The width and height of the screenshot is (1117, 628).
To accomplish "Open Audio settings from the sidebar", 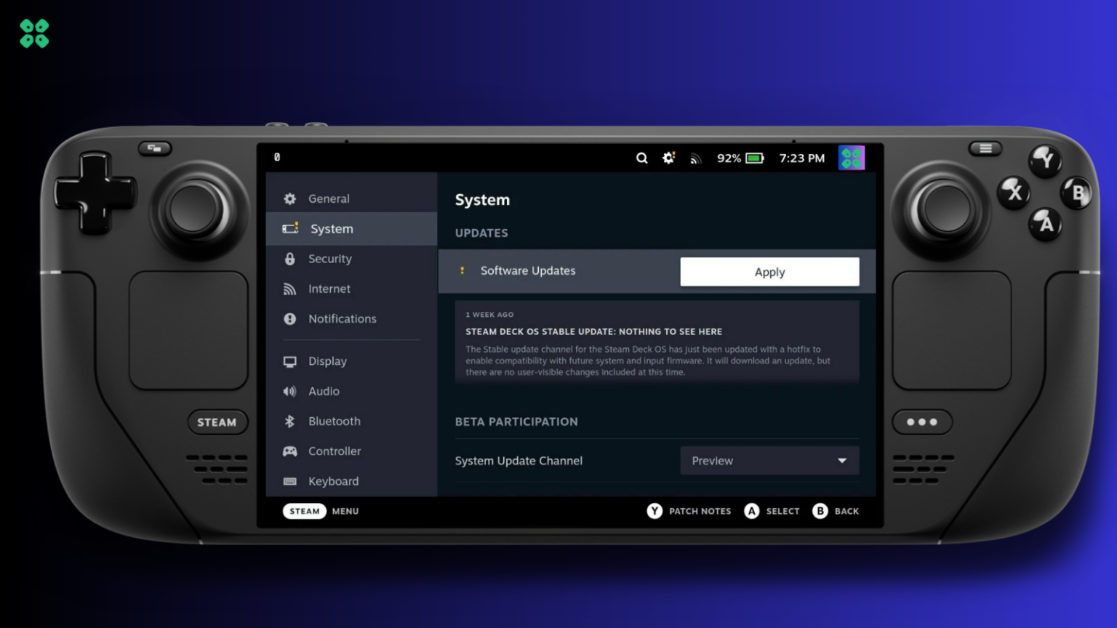I will coord(324,391).
